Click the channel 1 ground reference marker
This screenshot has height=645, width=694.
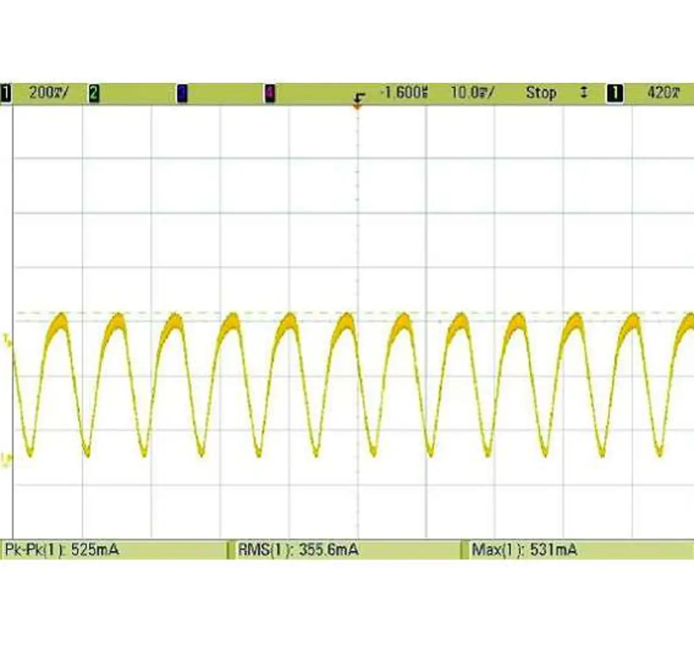(6, 460)
